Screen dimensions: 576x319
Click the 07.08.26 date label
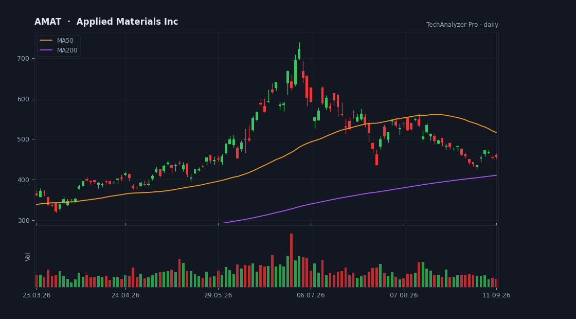click(x=404, y=295)
